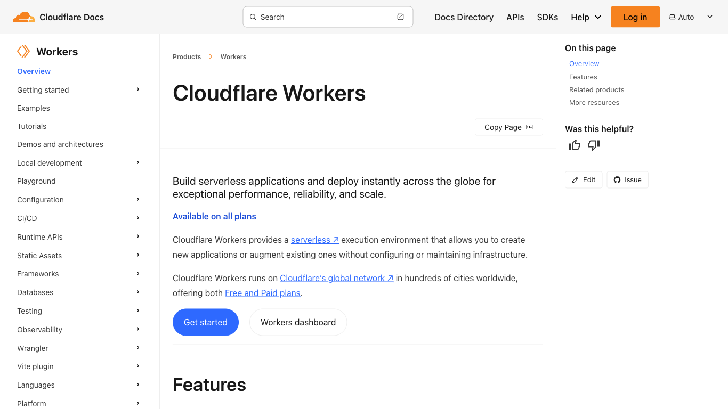728x409 pixels.
Task: Expand the Databases section chevron
Action: (x=138, y=292)
